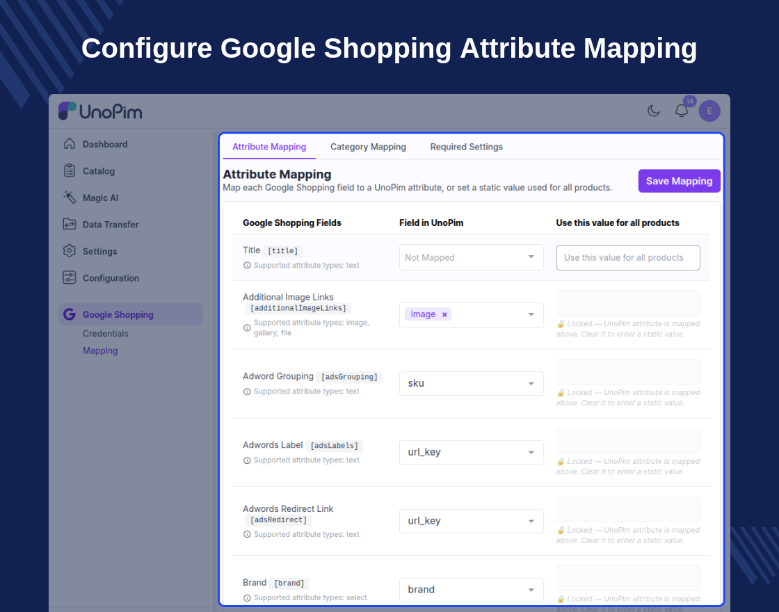Click info icon under Adword Grouping

pyautogui.click(x=247, y=392)
